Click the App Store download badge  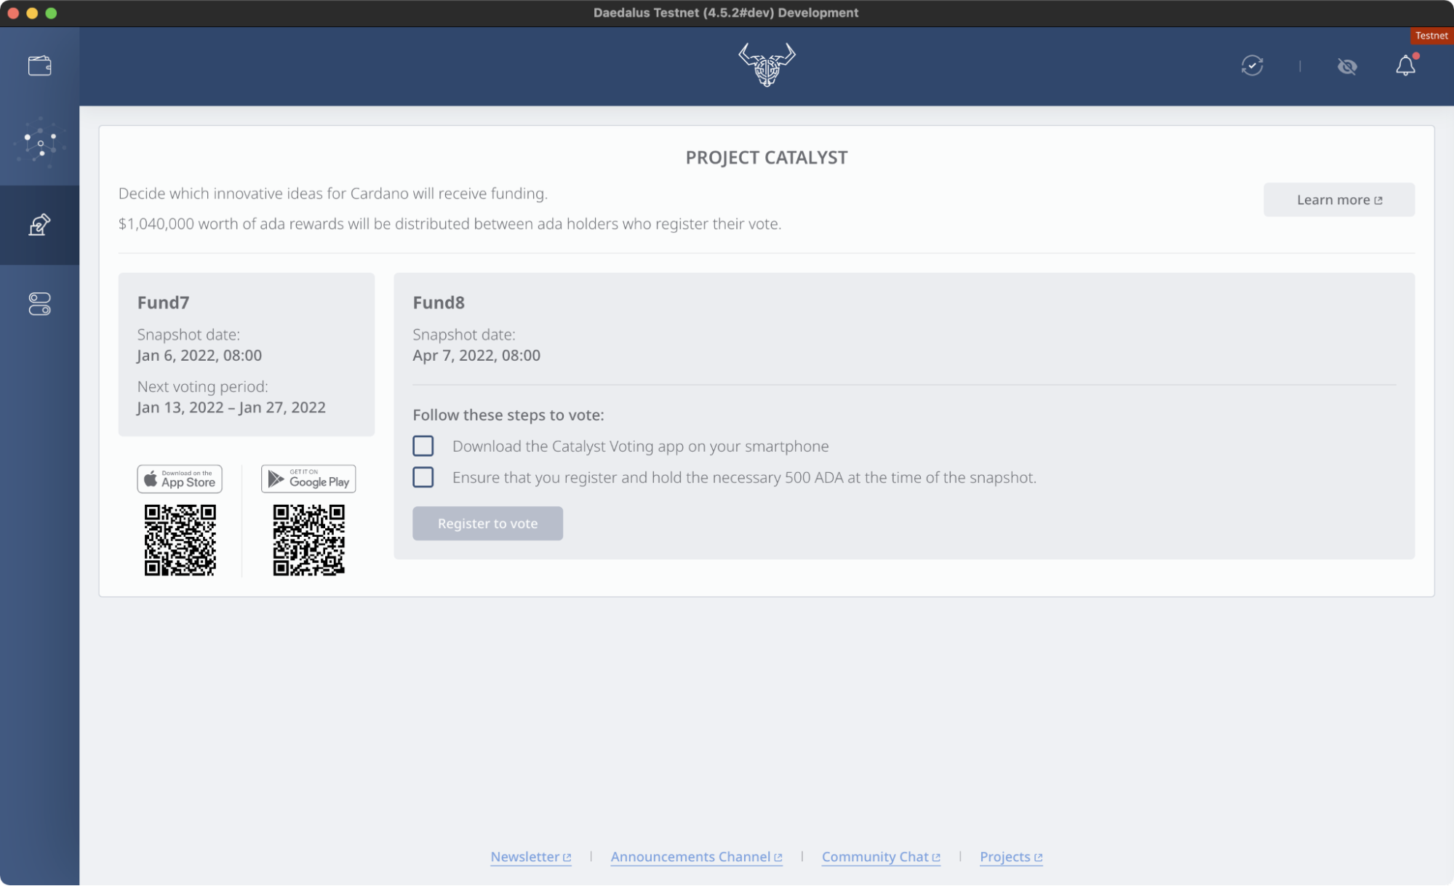180,479
